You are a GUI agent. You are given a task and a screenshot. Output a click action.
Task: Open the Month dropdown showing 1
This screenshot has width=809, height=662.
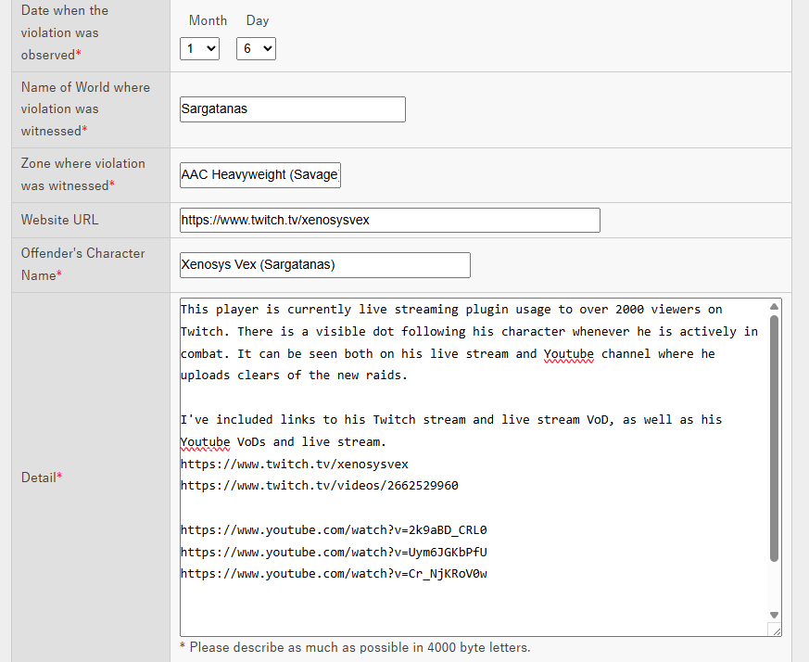(199, 48)
